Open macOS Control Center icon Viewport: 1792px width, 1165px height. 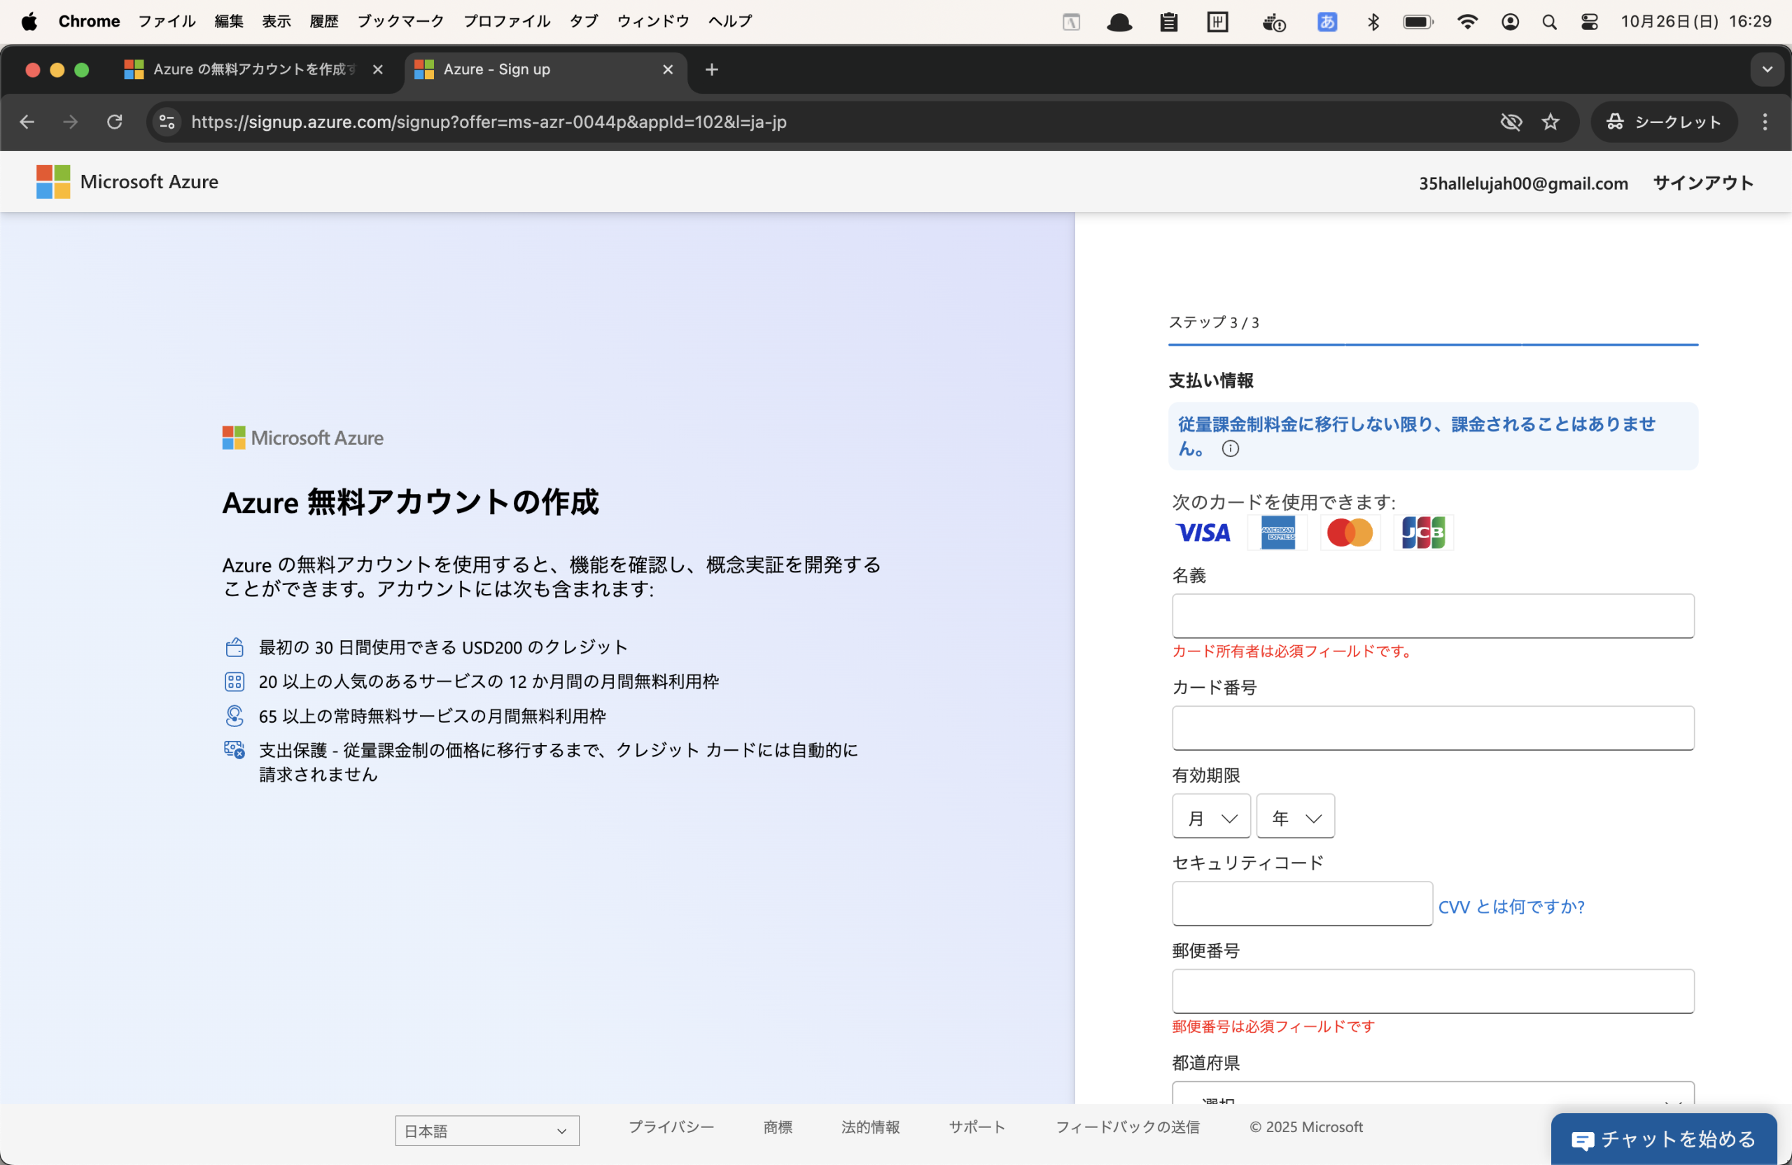tap(1589, 22)
